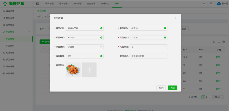Screen dimensions: 229x111
Task: Go to page 2 in pagination
Action: 207,97
